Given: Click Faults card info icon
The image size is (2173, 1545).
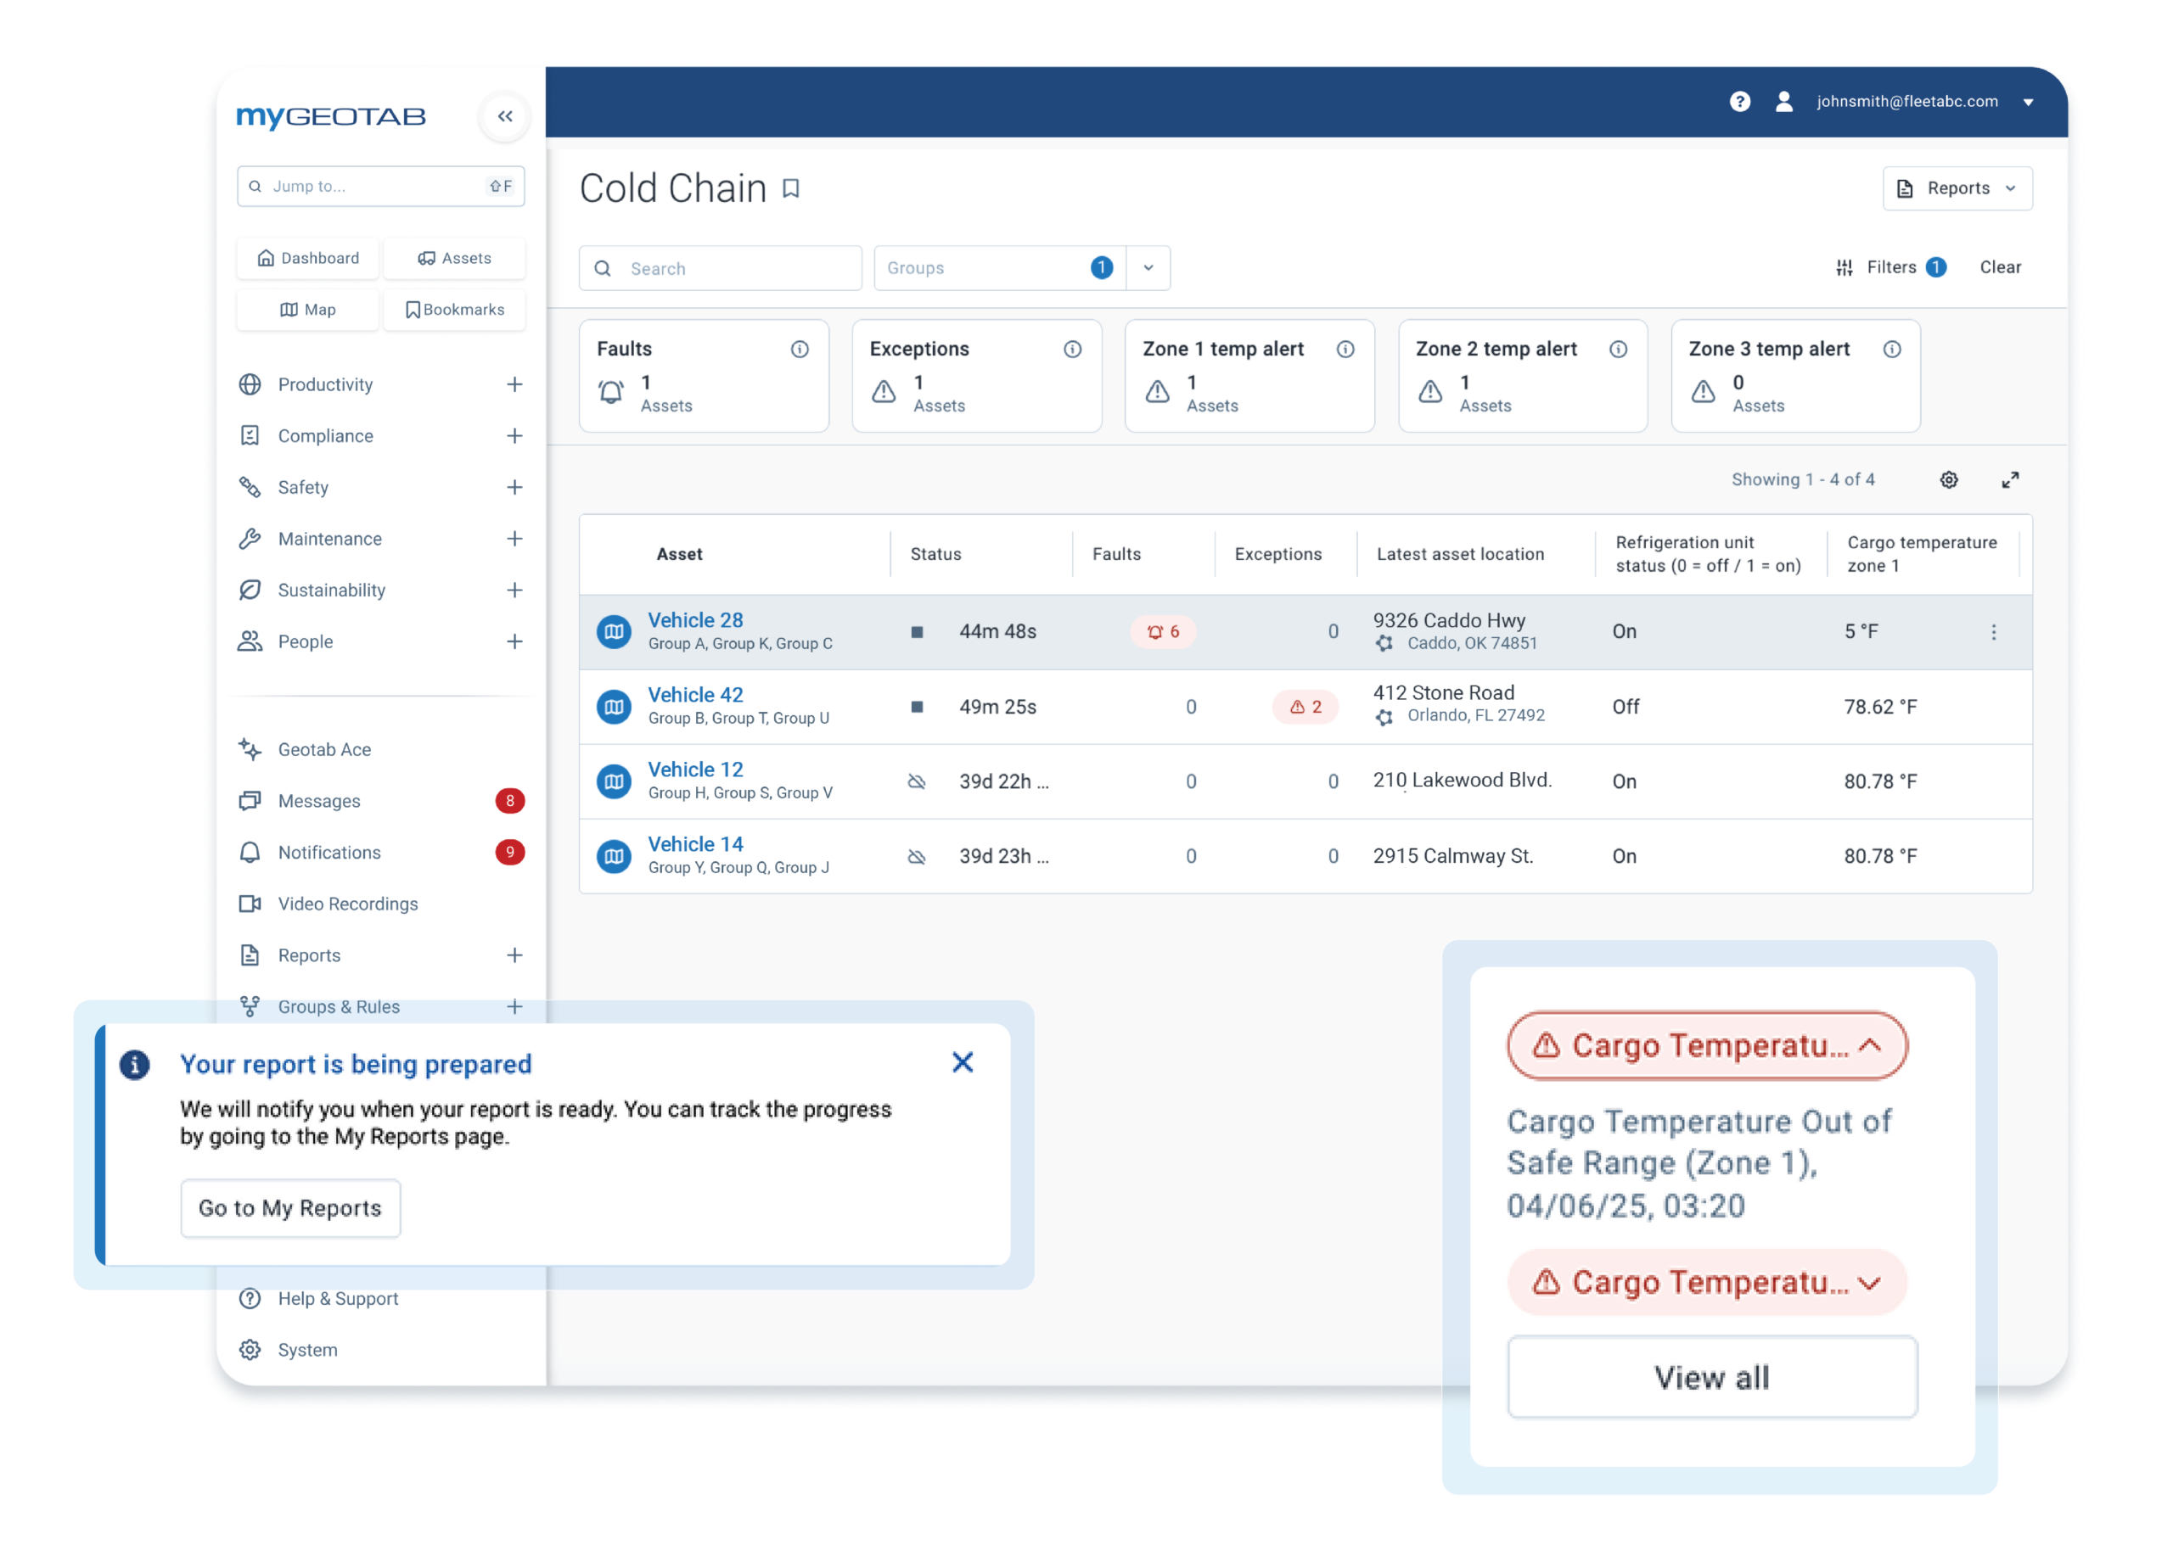Looking at the screenshot, I should tap(800, 350).
